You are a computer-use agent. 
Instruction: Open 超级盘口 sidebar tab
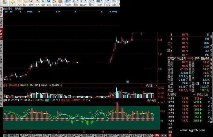point(1,100)
